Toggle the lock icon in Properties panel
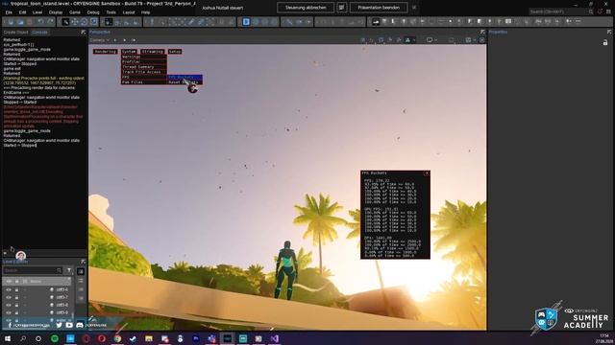Viewport: 615px width, 345px height. tap(605, 42)
